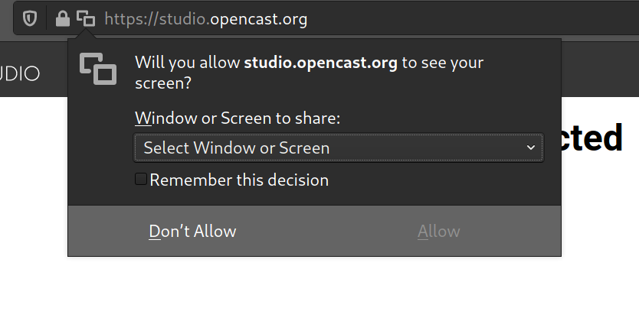Click the bold studio.opencast.org text in the prompt

tap(320, 63)
